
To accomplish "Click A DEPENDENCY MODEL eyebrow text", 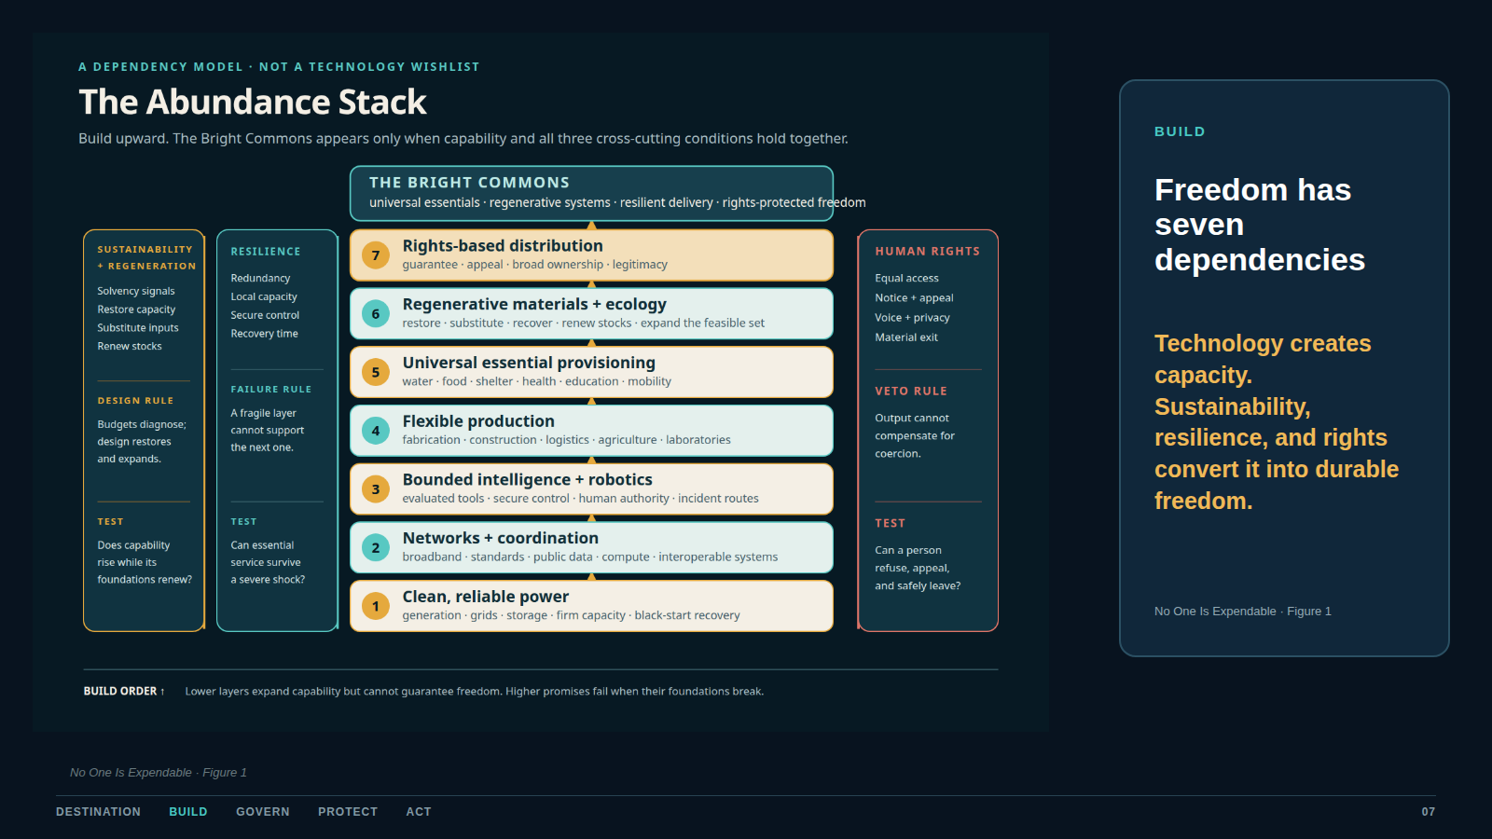I will click(x=279, y=67).
